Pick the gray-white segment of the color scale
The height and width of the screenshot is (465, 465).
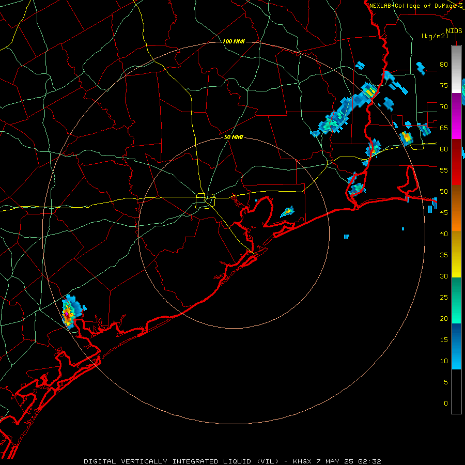456,69
